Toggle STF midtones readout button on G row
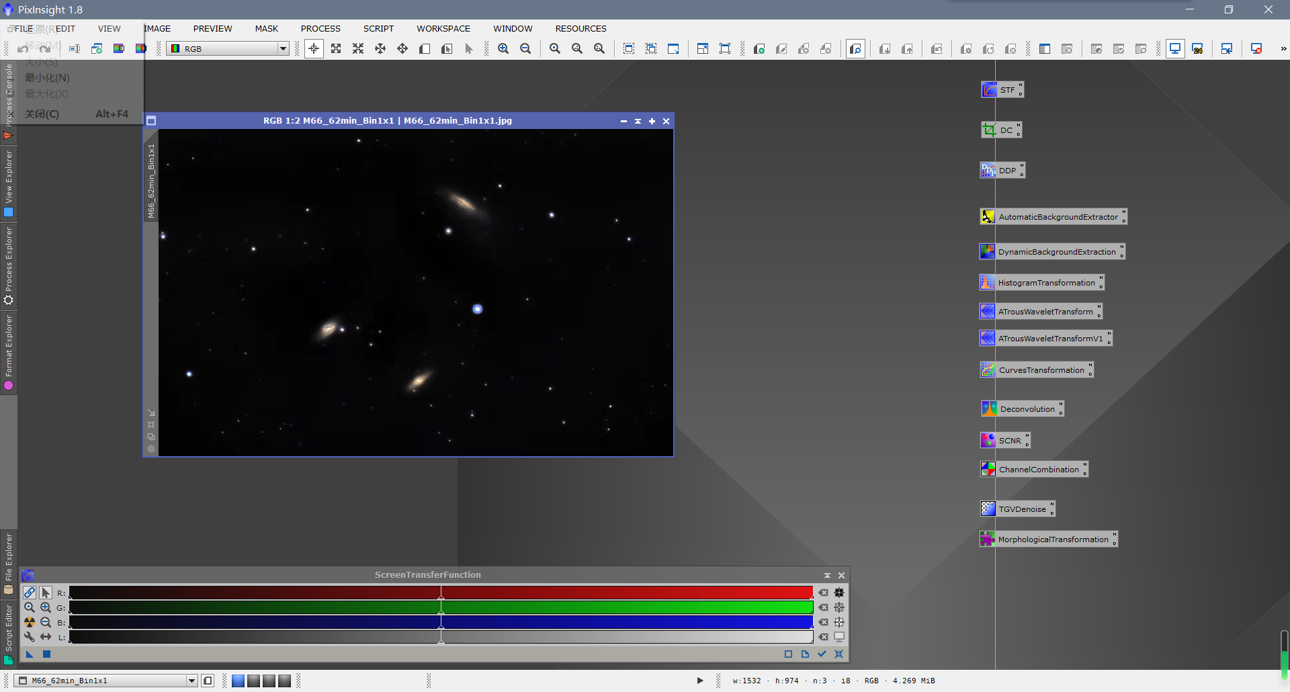The height and width of the screenshot is (692, 1290). 839,607
